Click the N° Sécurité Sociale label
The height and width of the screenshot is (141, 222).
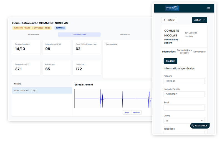tap(191, 35)
